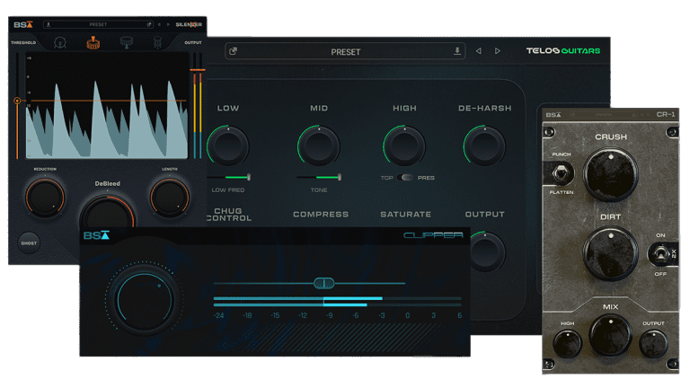Screen dimensions: 690x388
Task: Click the BSA logo in Clipper window
Action: click(96, 236)
